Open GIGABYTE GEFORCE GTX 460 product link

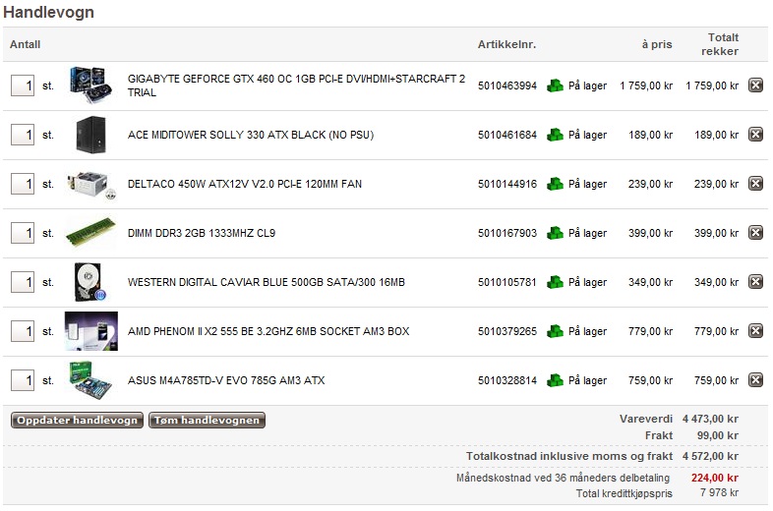pyautogui.click(x=296, y=85)
